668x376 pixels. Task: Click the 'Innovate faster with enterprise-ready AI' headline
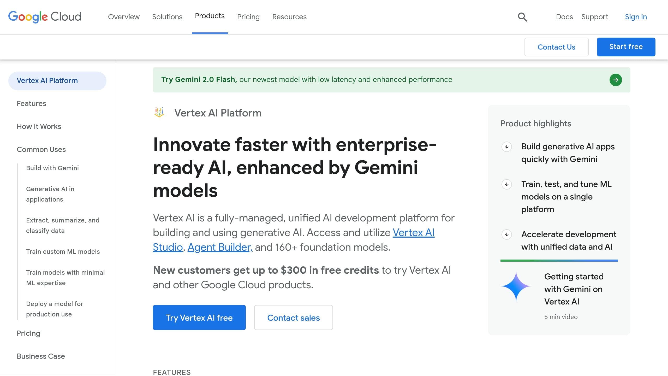(295, 167)
